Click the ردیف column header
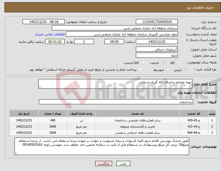221x171 pixels. click(212, 114)
